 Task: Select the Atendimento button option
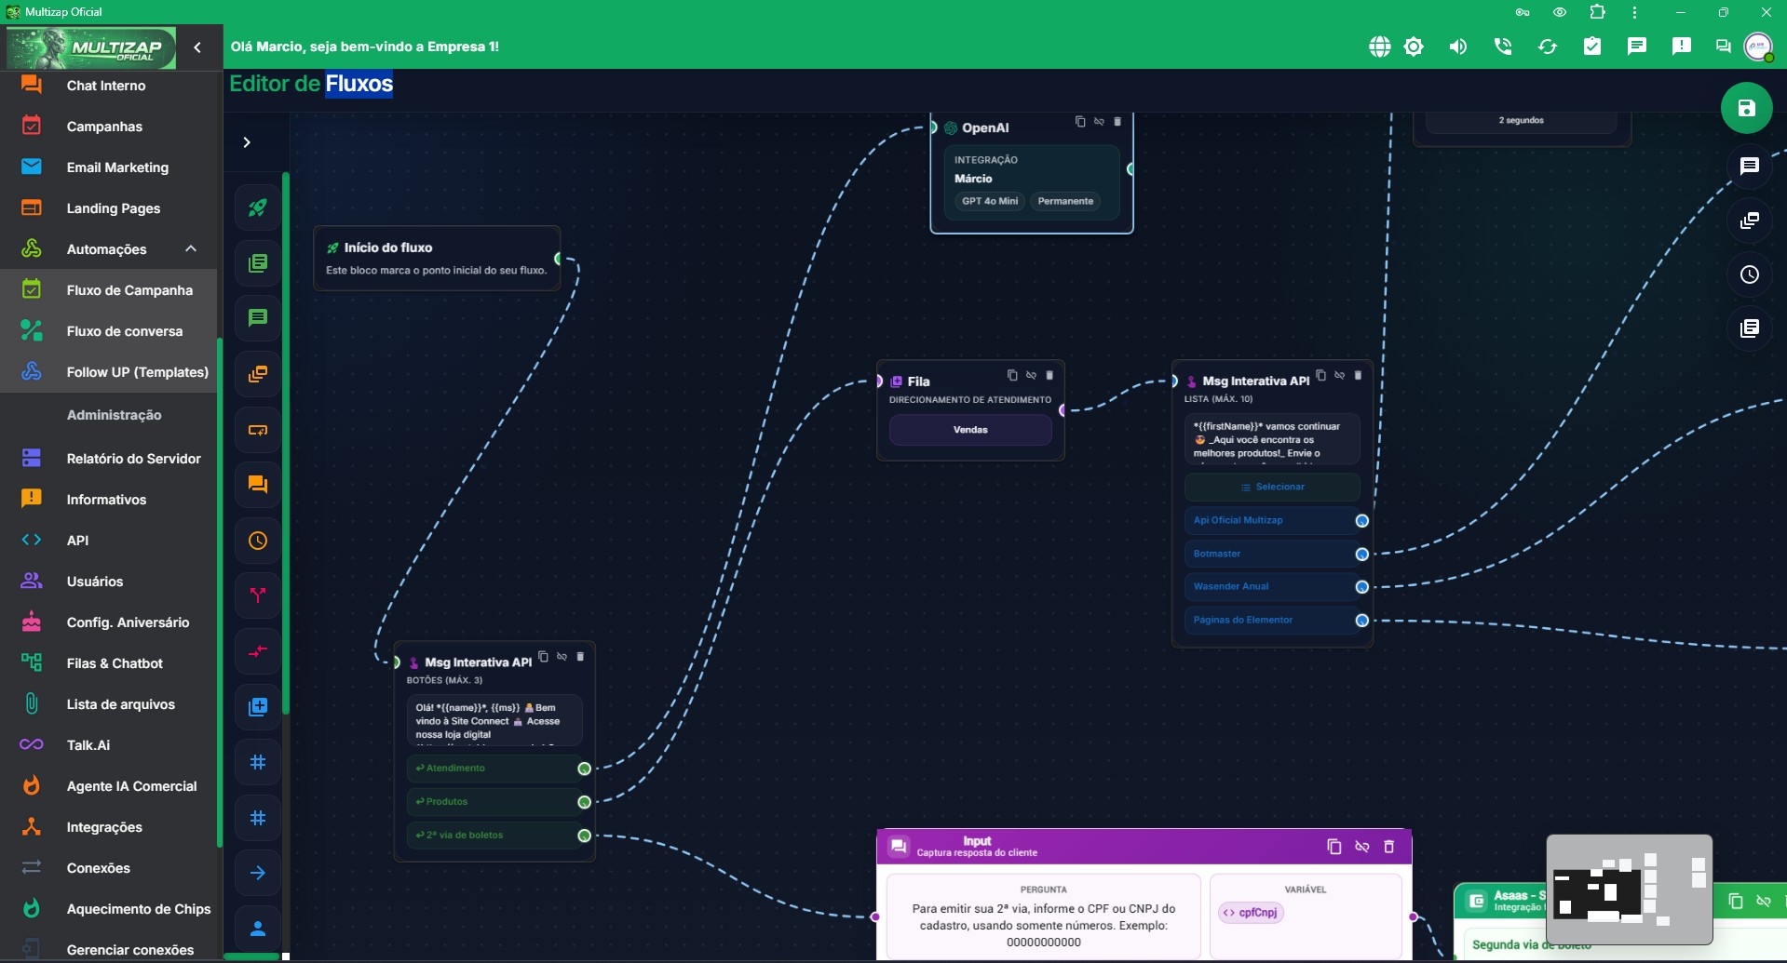pyautogui.click(x=493, y=769)
